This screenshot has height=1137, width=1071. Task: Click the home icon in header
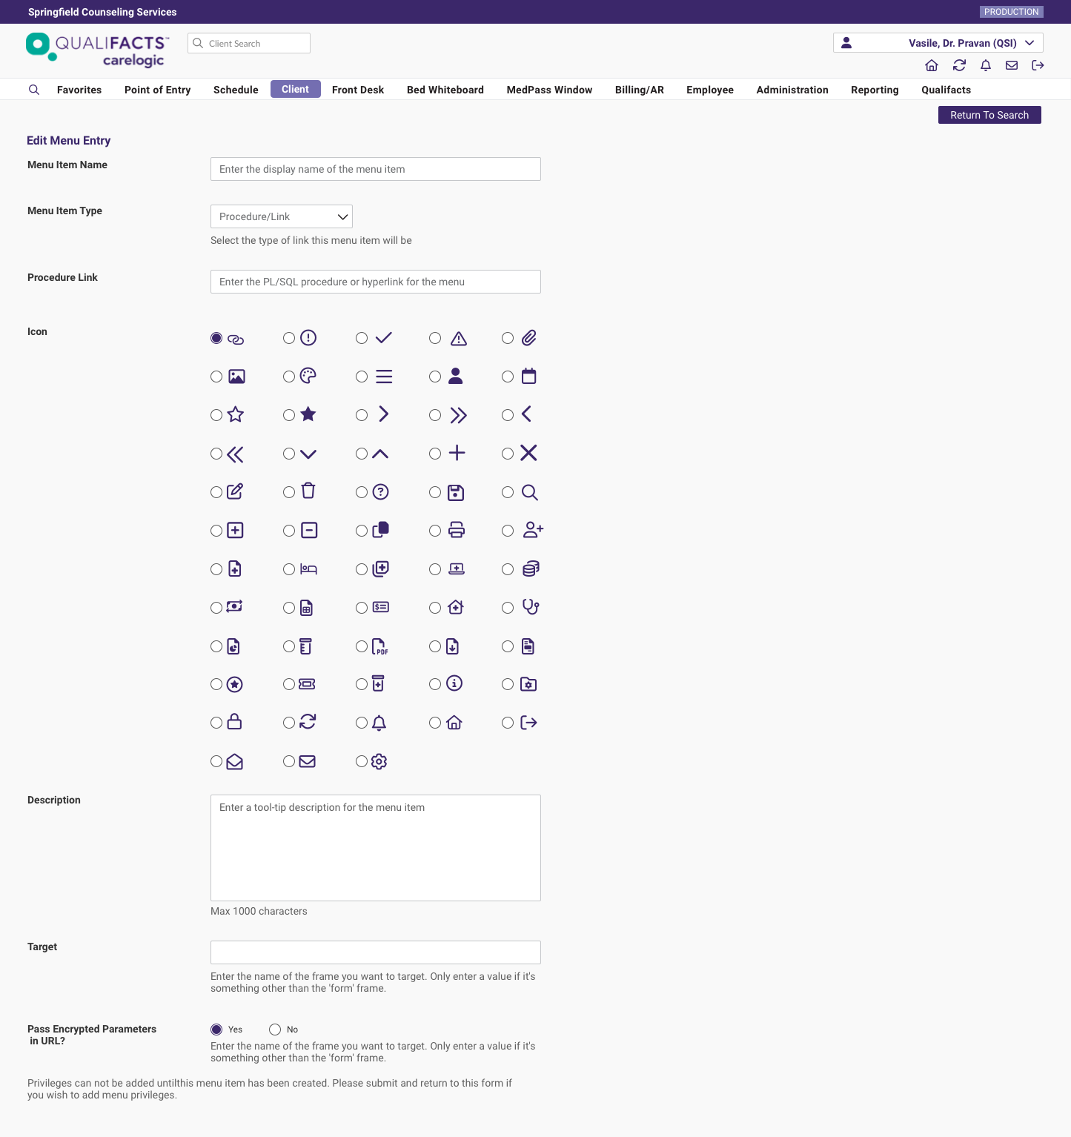pyautogui.click(x=932, y=65)
